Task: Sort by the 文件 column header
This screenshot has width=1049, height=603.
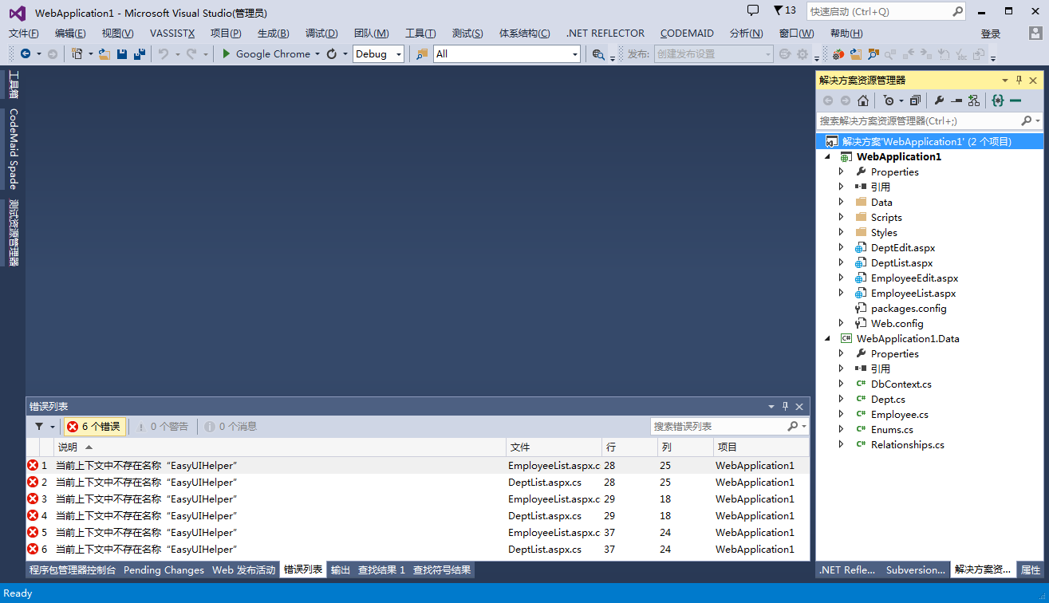Action: click(x=554, y=447)
